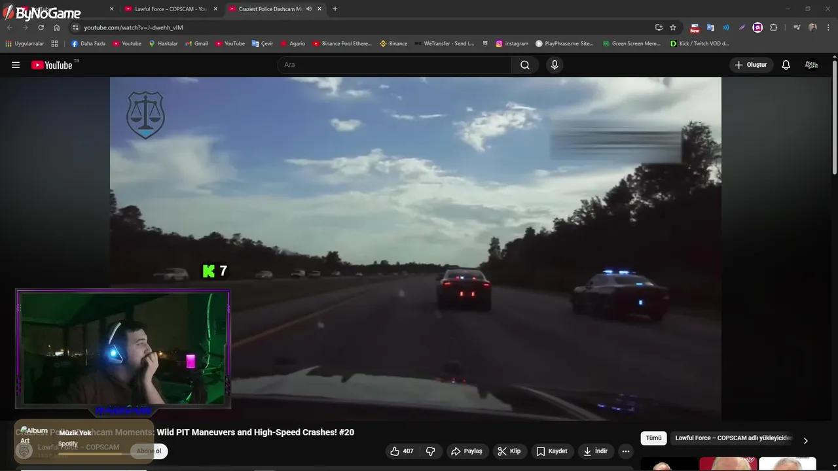Image resolution: width=838 pixels, height=471 pixels.
Task: Create a clip with Klip
Action: point(509,451)
